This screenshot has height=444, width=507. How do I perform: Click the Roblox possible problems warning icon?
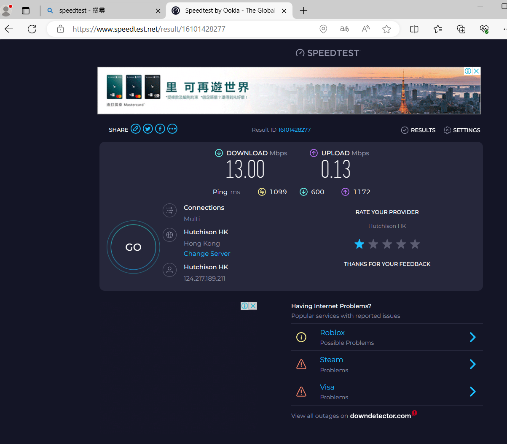pyautogui.click(x=301, y=337)
